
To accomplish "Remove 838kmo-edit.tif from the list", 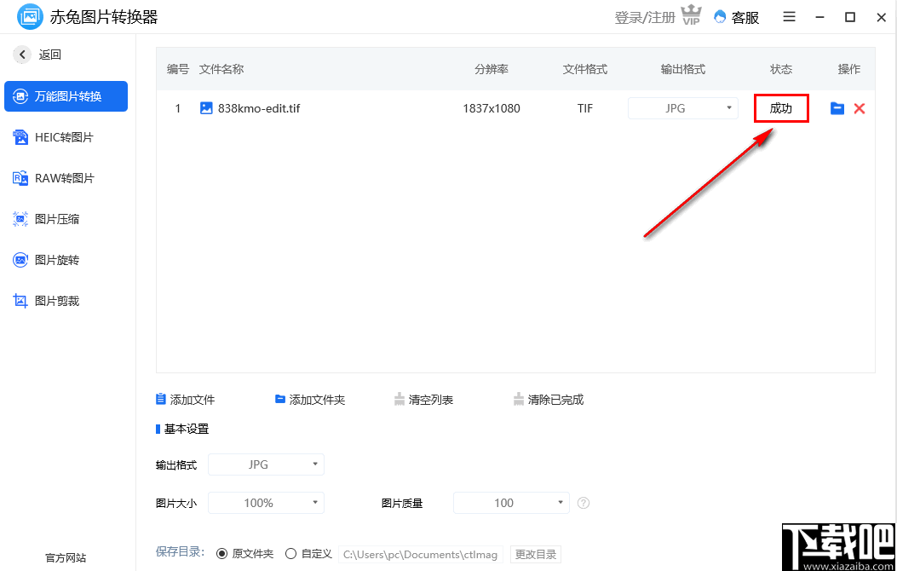I will [x=860, y=108].
